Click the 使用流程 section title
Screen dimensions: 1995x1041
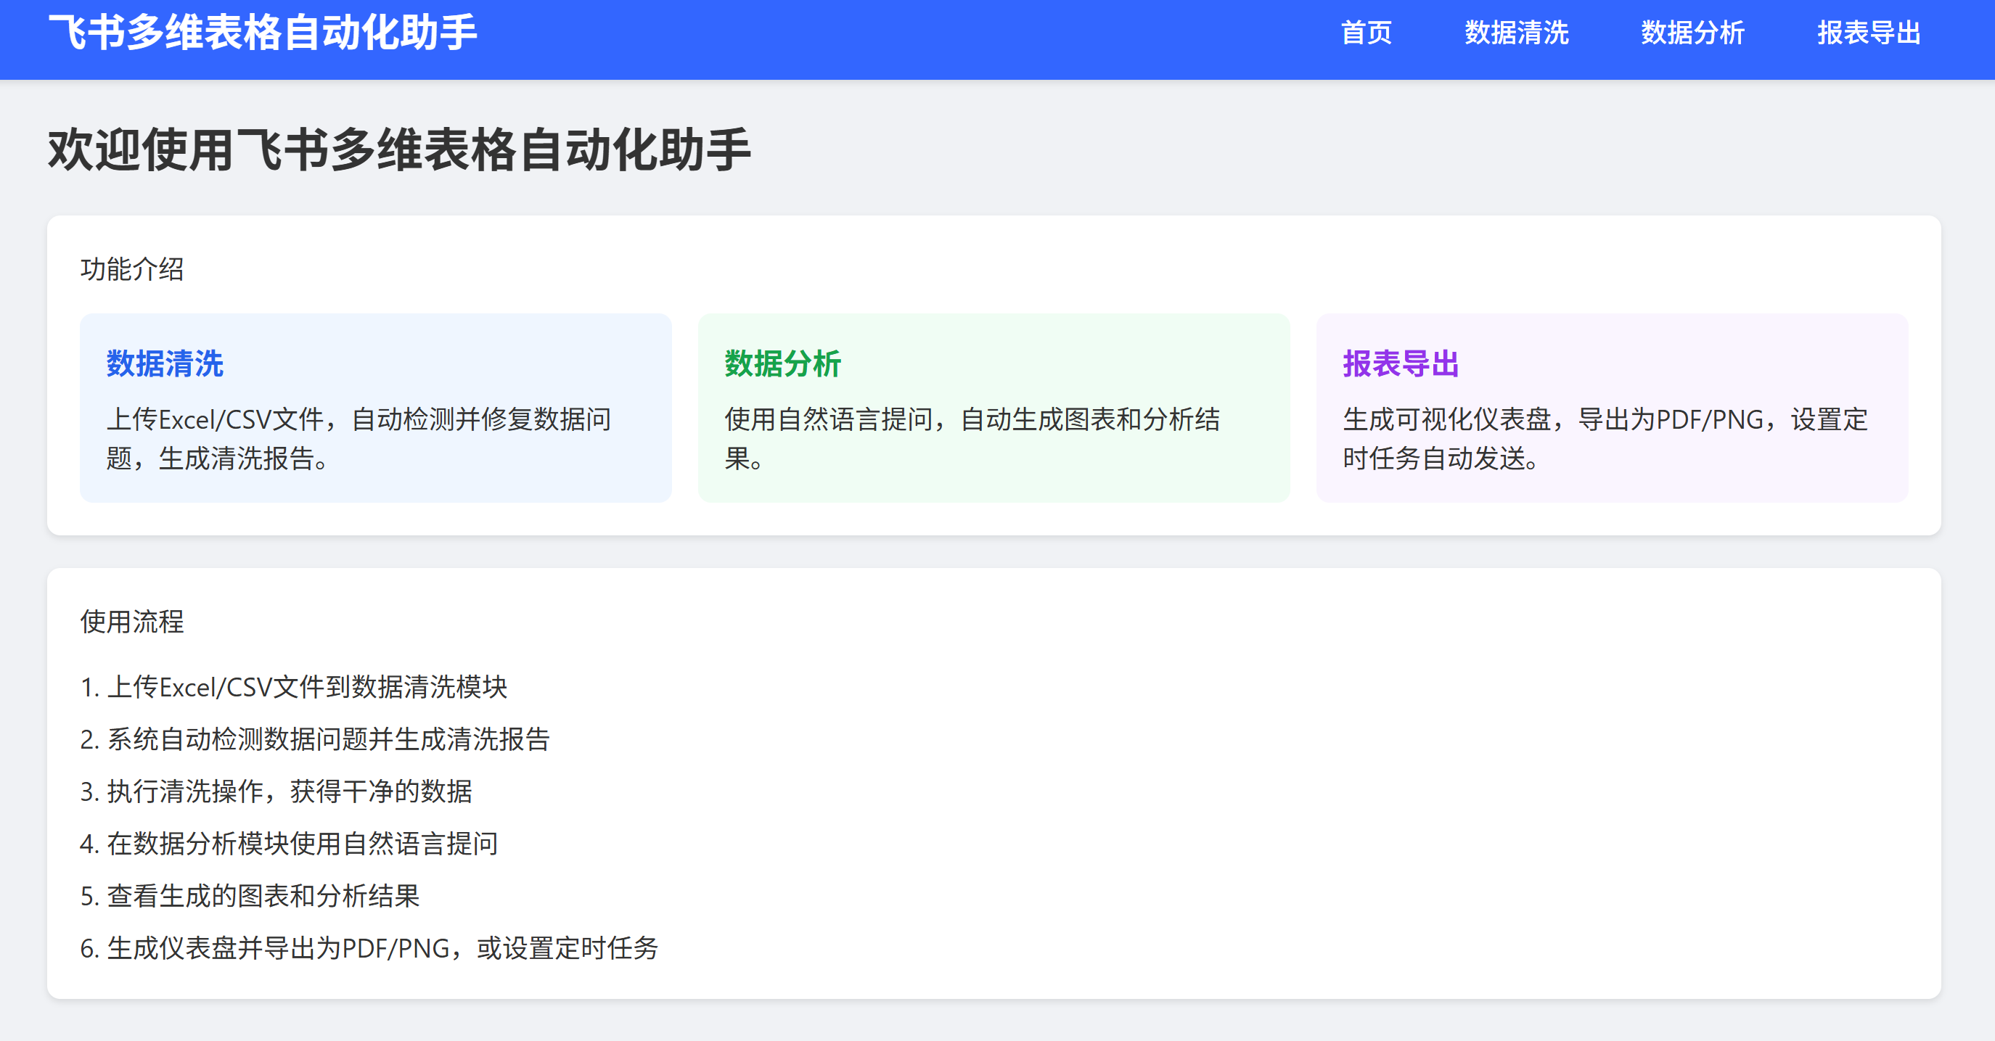132,622
